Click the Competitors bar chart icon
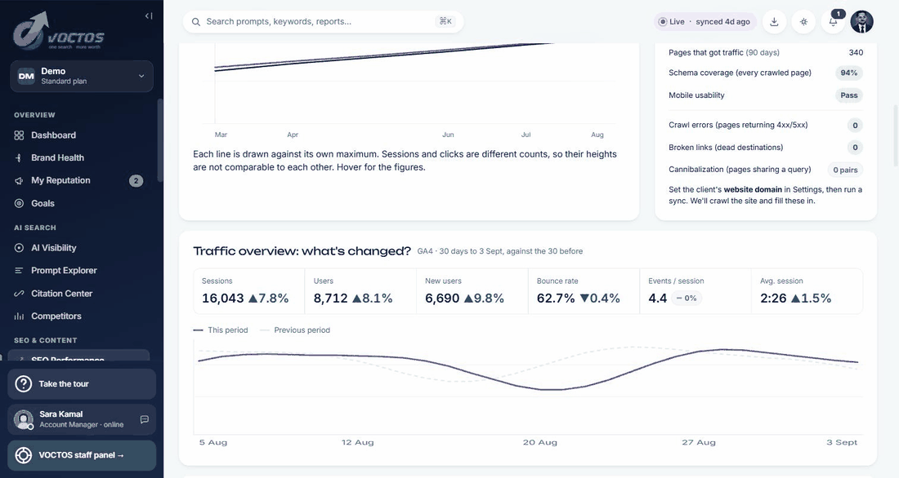The width and height of the screenshot is (899, 478). click(19, 316)
